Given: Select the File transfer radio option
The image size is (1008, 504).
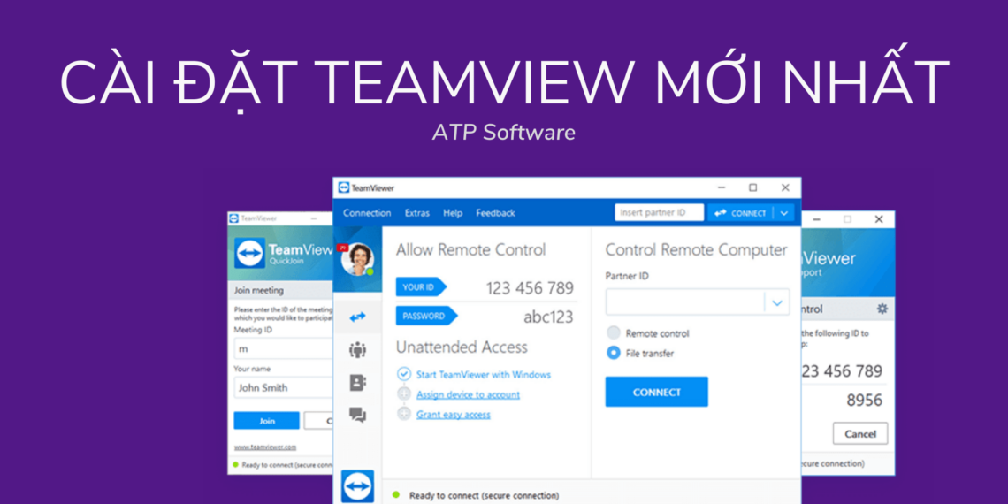Looking at the screenshot, I should coord(614,353).
